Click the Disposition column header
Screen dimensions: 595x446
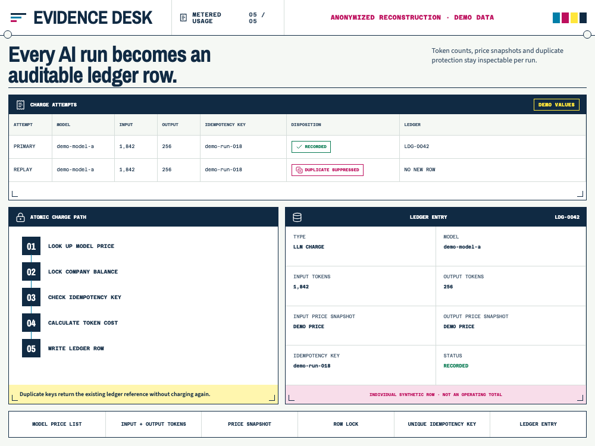coord(306,124)
